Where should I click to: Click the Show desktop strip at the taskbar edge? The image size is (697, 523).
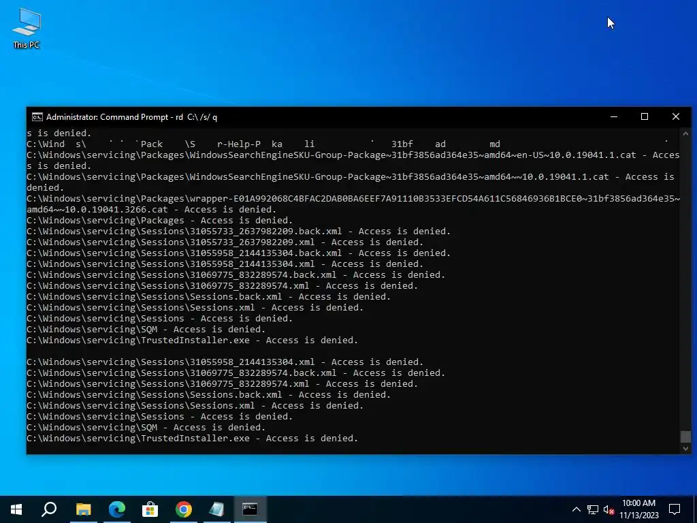[695, 509]
